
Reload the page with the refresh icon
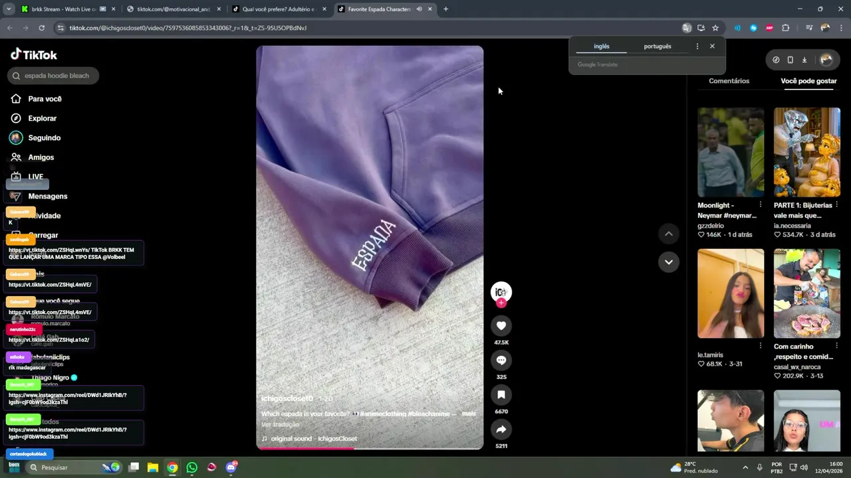[41, 28]
